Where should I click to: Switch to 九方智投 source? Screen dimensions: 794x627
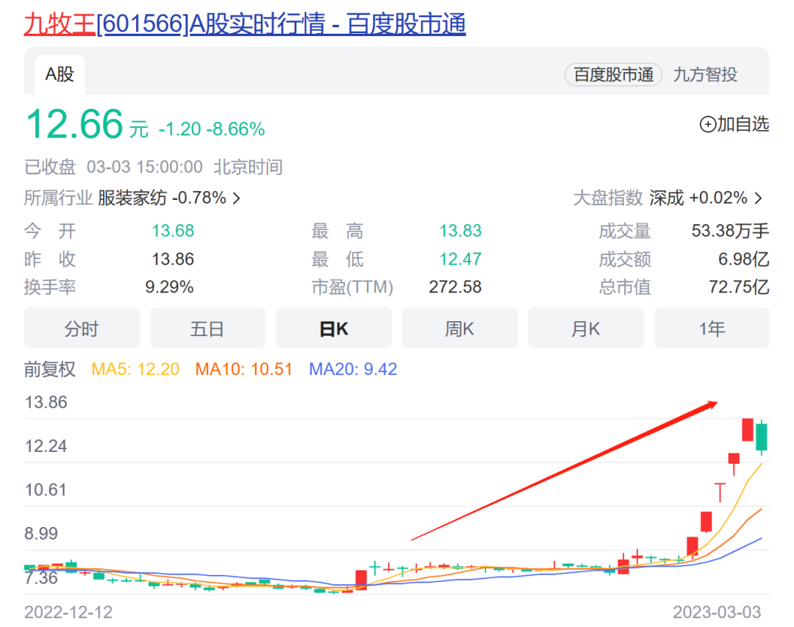point(705,74)
